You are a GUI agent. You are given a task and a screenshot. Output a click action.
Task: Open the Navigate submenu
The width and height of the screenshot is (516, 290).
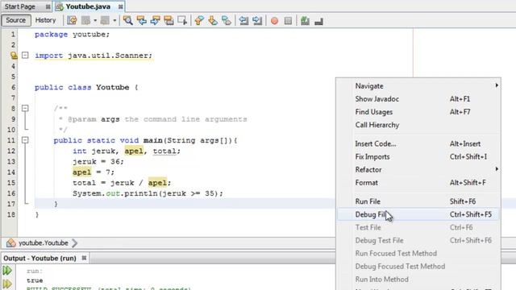(x=418, y=86)
